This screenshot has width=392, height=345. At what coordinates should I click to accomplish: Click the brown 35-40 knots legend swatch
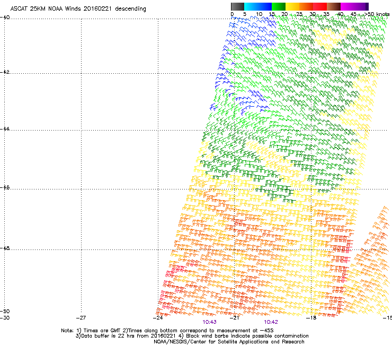pos(334,6)
